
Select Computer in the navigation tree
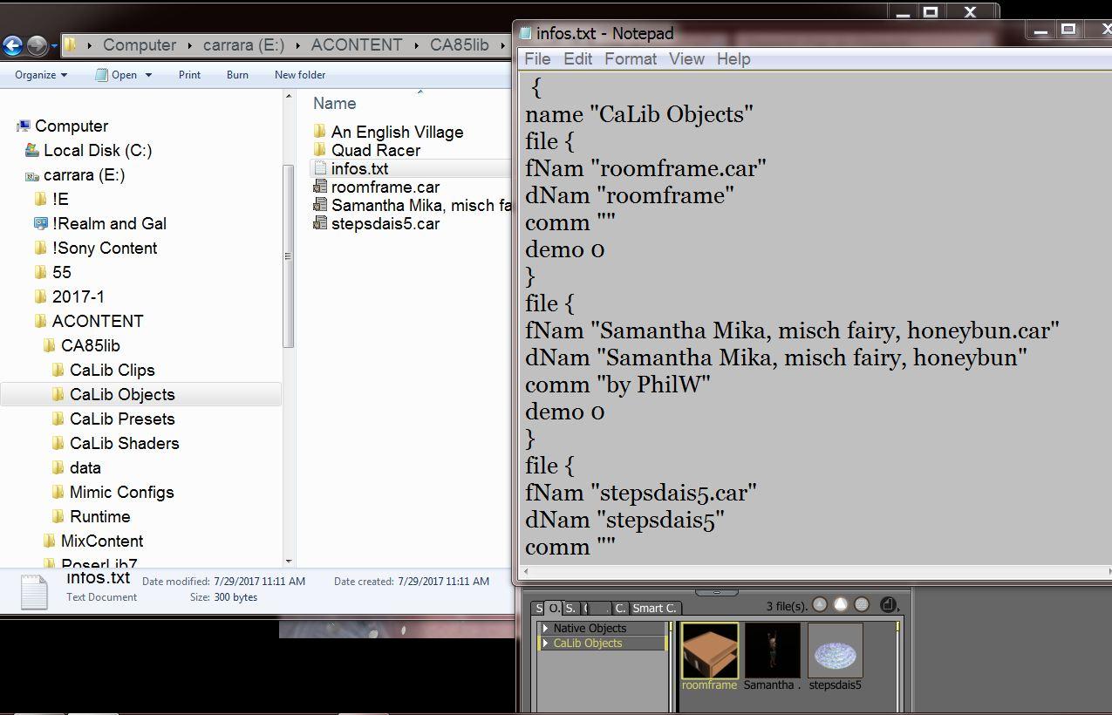point(72,126)
